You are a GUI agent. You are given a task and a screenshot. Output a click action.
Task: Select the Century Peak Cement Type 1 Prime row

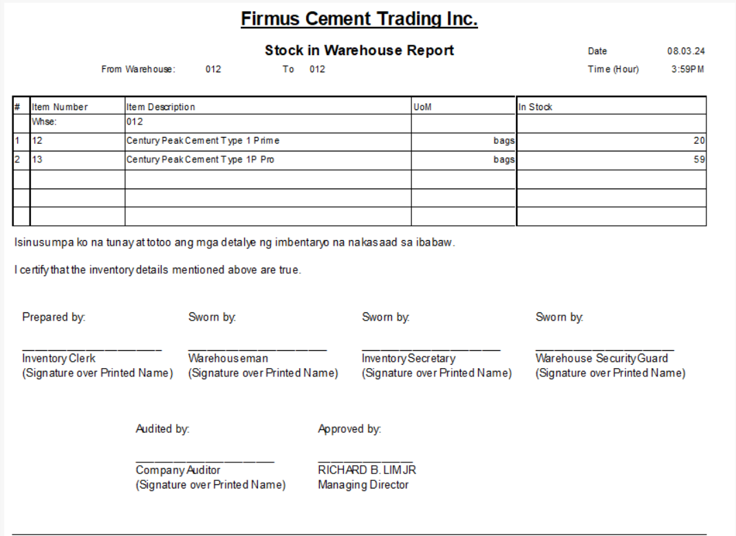(203, 141)
